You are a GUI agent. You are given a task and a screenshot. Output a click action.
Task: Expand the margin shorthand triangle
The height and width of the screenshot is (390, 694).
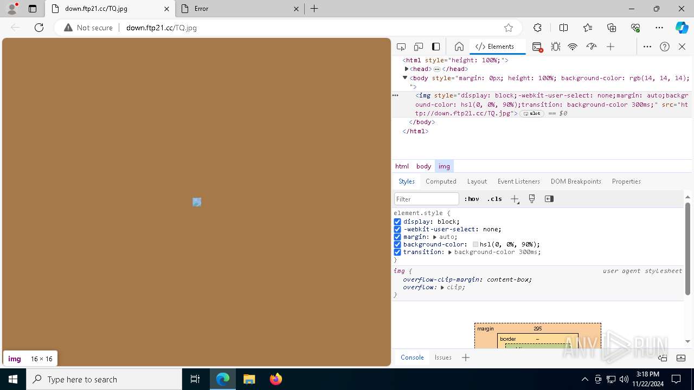tap(435, 237)
